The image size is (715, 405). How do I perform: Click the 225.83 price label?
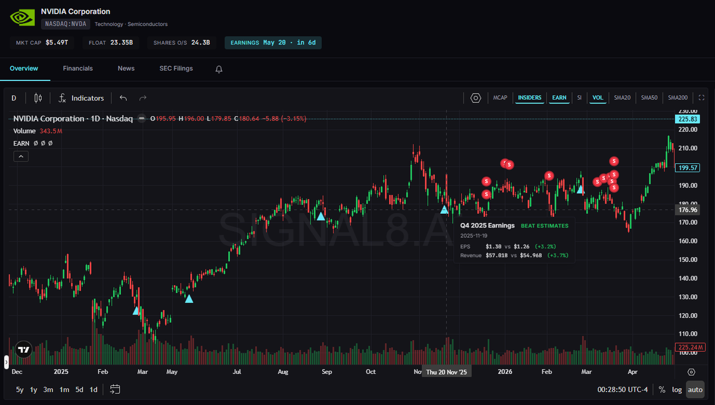coord(687,119)
